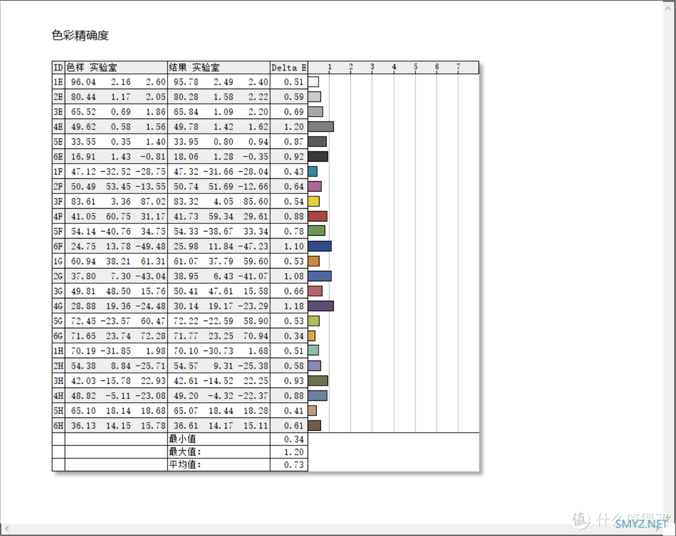Click the minimum summary value 0.34
The image size is (676, 536).
point(294,439)
